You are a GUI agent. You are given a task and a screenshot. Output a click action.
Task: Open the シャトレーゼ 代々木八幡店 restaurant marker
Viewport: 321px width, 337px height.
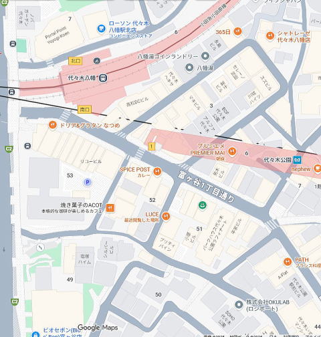click(270, 35)
